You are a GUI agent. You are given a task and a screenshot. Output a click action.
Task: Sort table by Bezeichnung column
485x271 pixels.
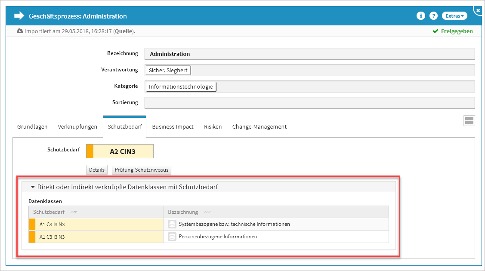207,212
